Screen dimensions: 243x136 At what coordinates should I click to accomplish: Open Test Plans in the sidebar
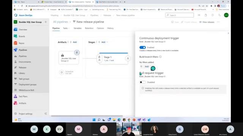pyautogui.click(x=23, y=96)
